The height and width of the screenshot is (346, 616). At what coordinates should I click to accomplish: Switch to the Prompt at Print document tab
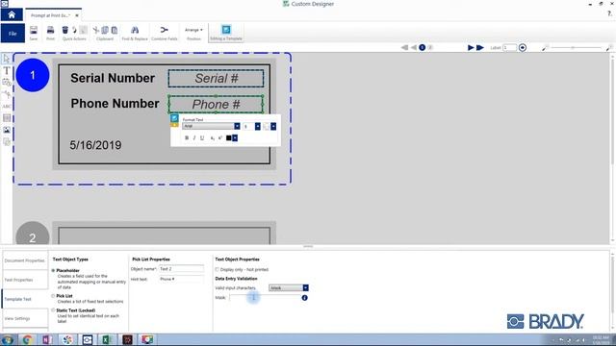click(x=50, y=15)
